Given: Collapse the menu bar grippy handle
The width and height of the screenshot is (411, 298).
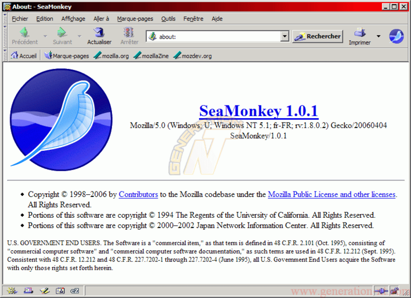Looking at the screenshot, I should coord(5,18).
